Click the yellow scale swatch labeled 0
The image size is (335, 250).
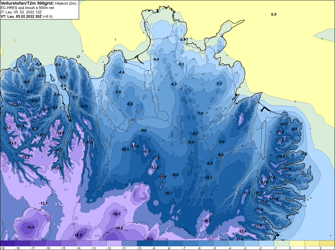pyautogui.click(x=297, y=243)
